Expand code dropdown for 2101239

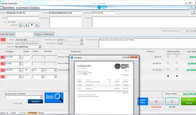(20, 57)
